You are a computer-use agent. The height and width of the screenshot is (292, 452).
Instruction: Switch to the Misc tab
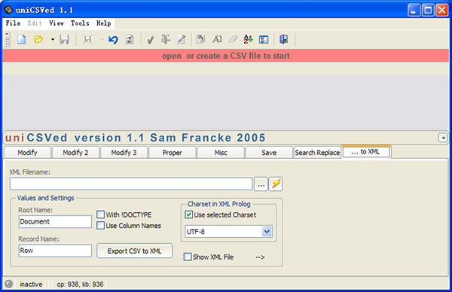click(221, 153)
